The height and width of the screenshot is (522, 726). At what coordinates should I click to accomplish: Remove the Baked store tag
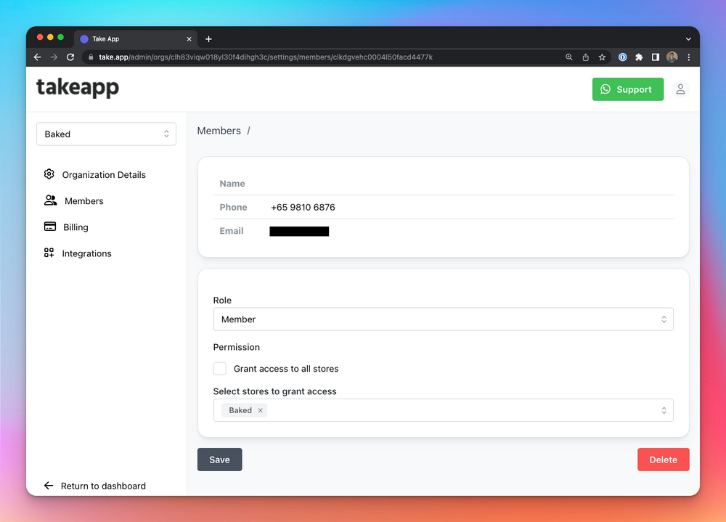tap(260, 410)
